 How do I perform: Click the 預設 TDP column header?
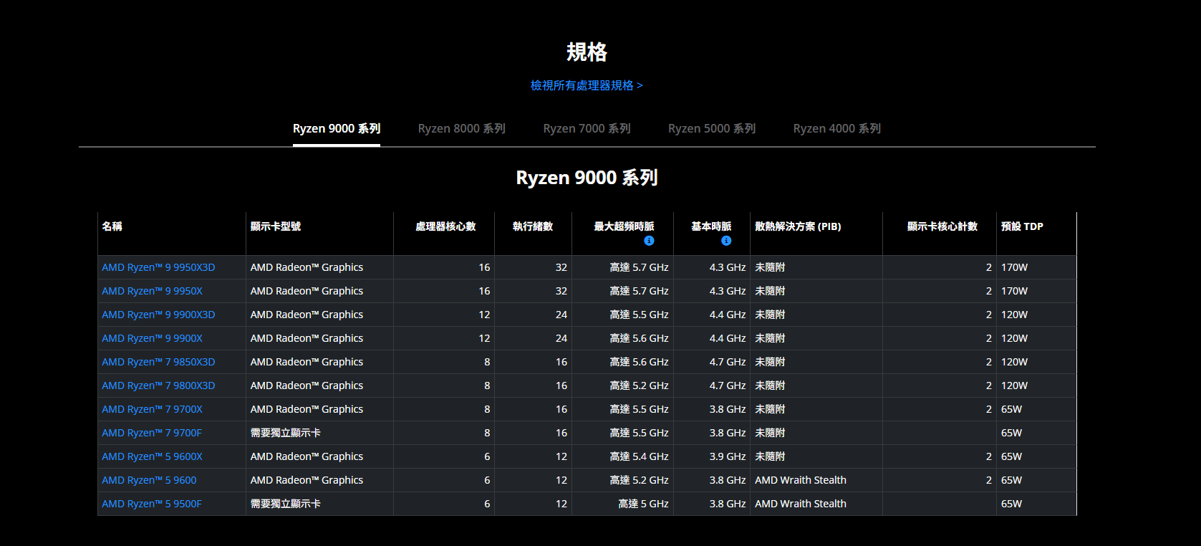tap(1022, 226)
